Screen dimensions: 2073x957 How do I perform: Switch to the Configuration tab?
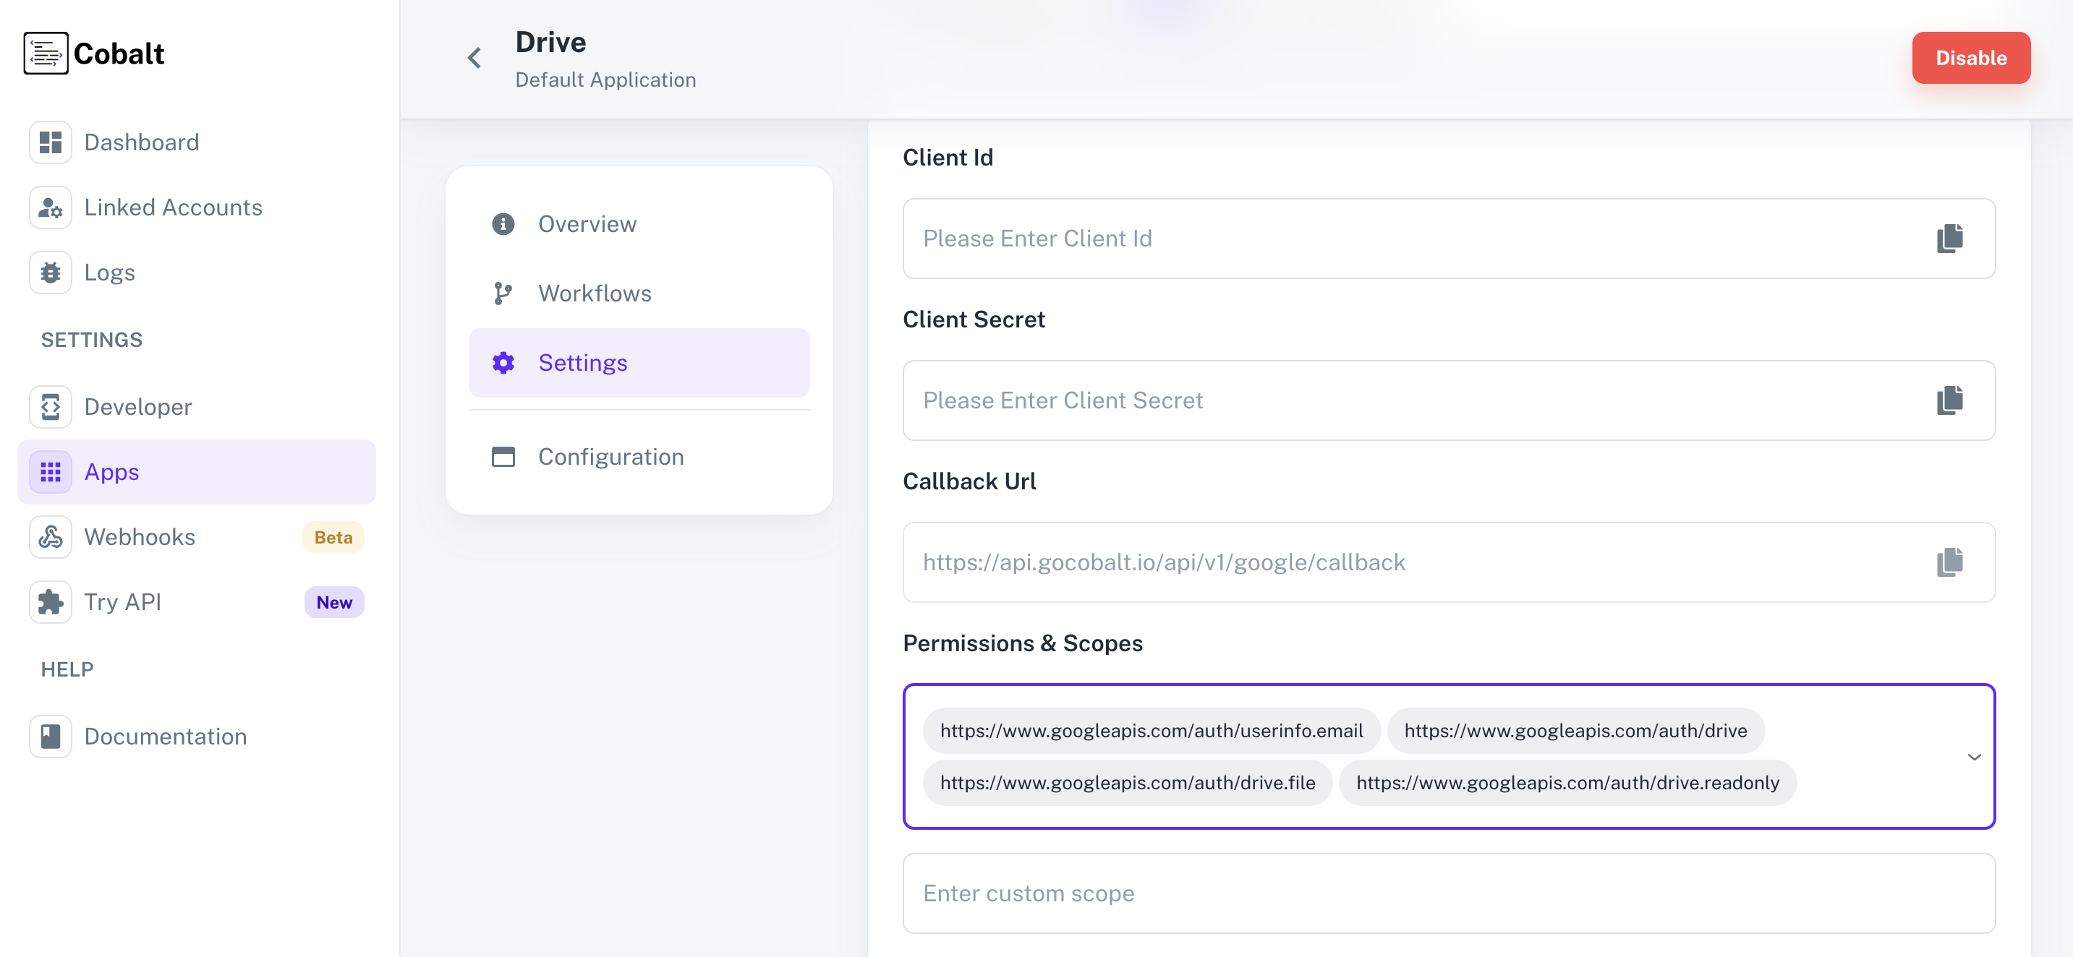[610, 456]
